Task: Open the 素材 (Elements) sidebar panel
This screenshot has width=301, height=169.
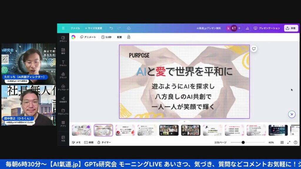Action: 63,51
